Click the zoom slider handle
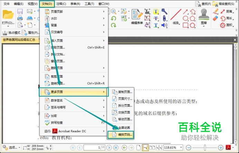Screen dimensions: 239x153 coord(205,147)
